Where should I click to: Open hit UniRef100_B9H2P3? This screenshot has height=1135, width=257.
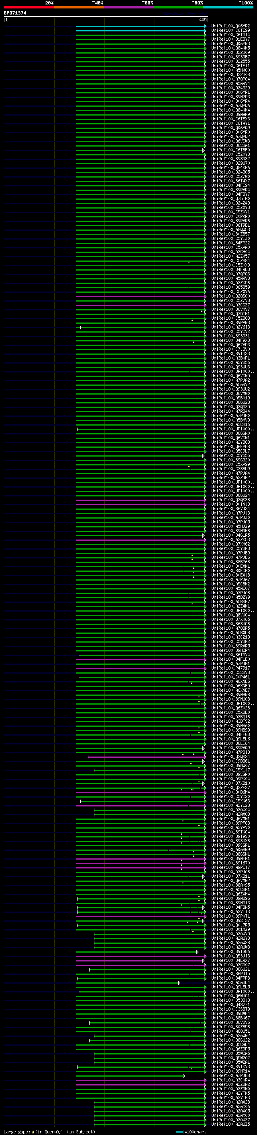point(230,97)
